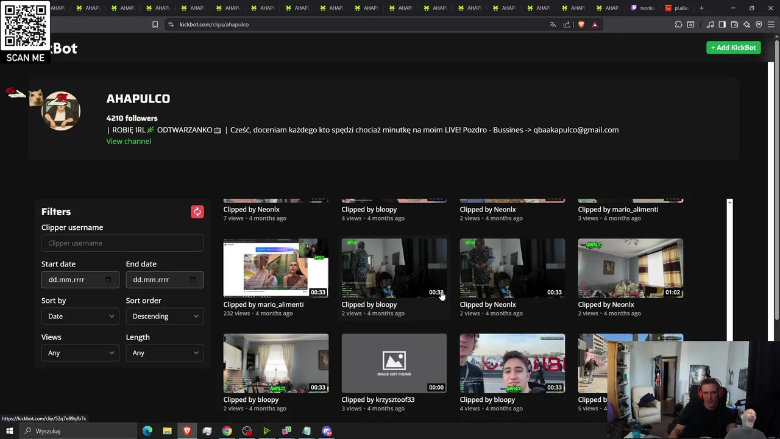Click the bookmark icon in address bar

click(155, 24)
